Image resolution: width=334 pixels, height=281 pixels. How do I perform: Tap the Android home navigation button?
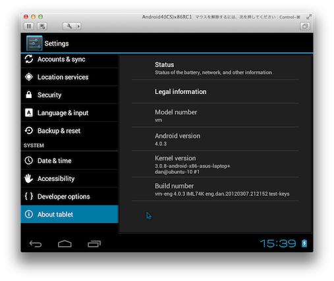click(65, 243)
